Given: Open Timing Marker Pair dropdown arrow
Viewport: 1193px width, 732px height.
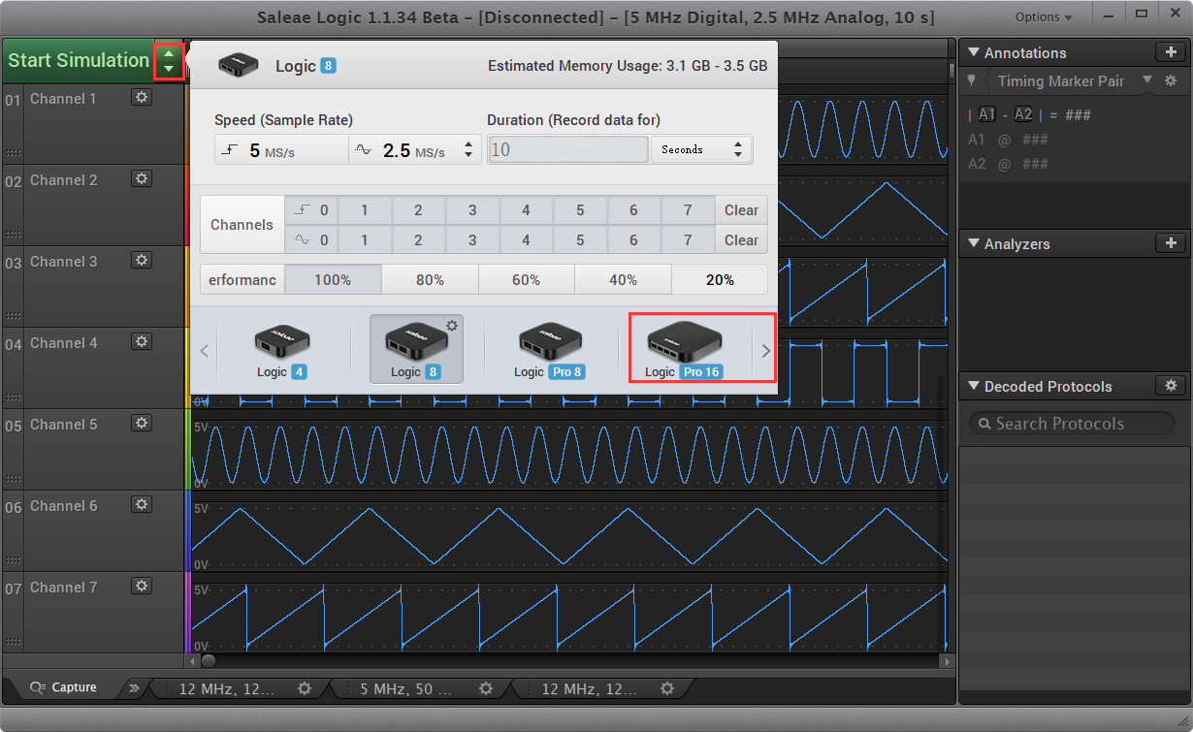Looking at the screenshot, I should 1147,80.
